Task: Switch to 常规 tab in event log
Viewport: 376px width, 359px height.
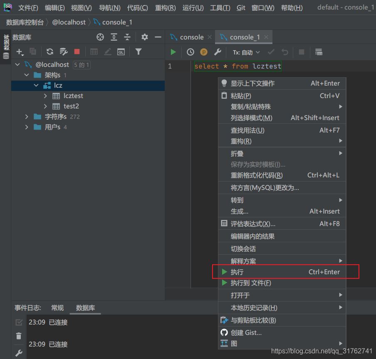Action: click(57, 308)
